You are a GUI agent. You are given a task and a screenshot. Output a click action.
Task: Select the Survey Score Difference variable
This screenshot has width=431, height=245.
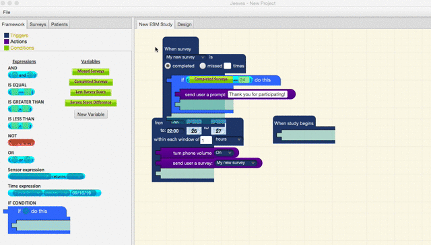click(x=91, y=103)
